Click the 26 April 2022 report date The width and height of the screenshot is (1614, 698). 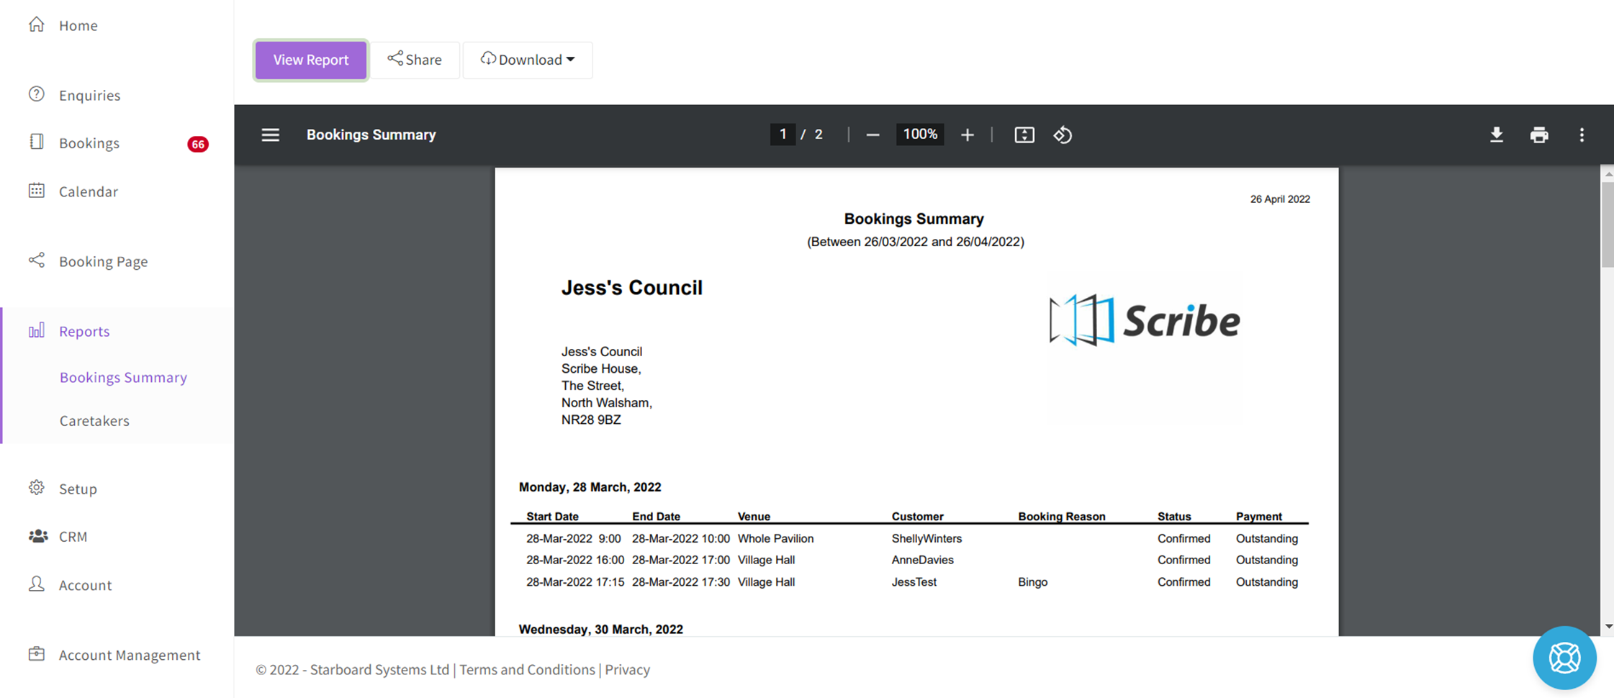point(1280,199)
